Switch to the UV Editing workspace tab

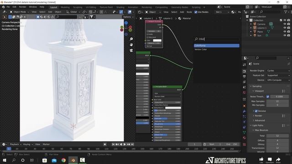91,7
